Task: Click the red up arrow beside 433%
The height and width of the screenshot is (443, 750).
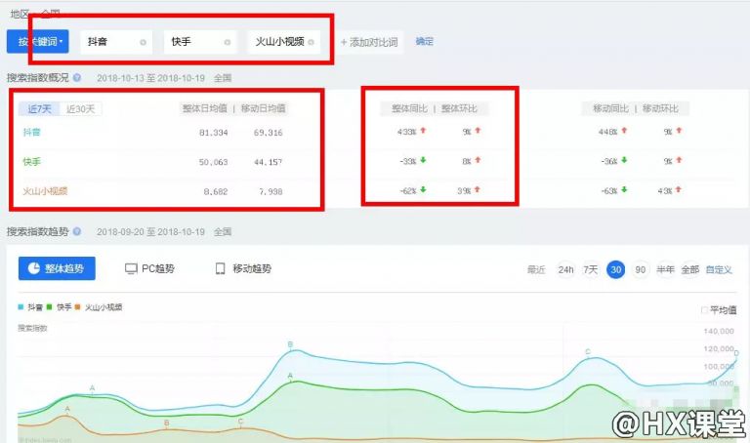Action: click(423, 130)
